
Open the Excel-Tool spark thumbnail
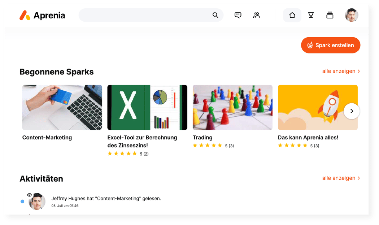pyautogui.click(x=147, y=107)
